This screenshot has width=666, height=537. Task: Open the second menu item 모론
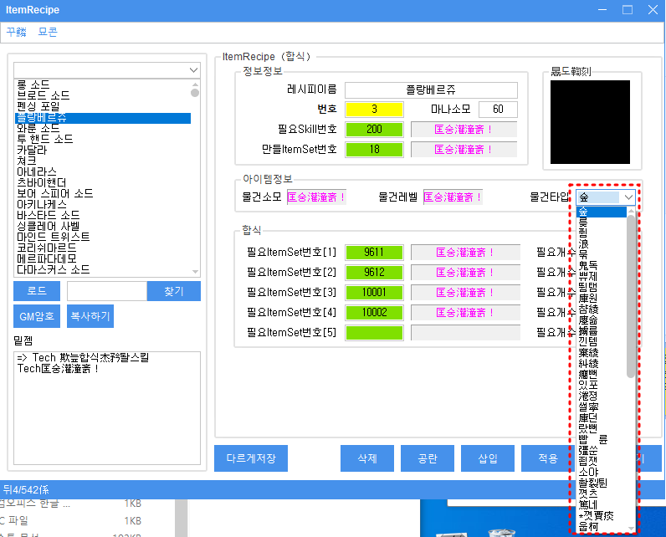48,32
